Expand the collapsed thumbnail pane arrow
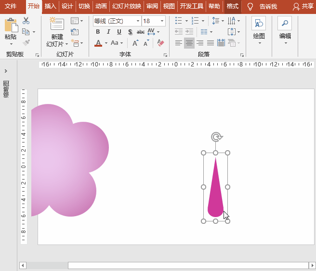Screen dimensions: 316x271 click(x=6, y=71)
